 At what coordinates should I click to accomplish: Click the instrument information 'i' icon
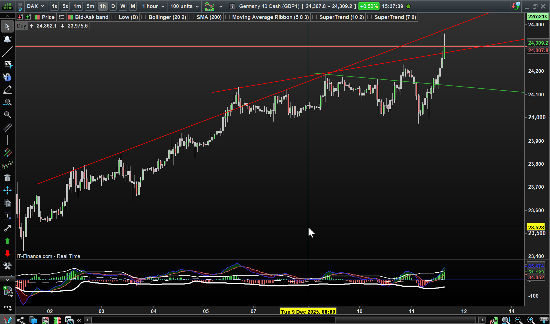[232, 6]
